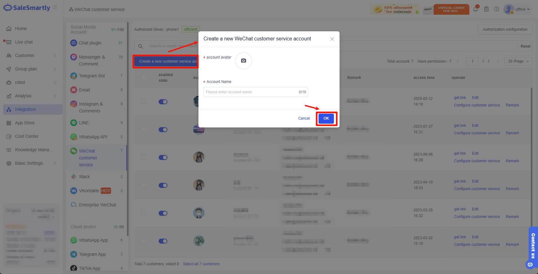Image resolution: width=538 pixels, height=274 pixels.
Task: Select the Enterprise WeChat icon
Action: tap(74, 205)
